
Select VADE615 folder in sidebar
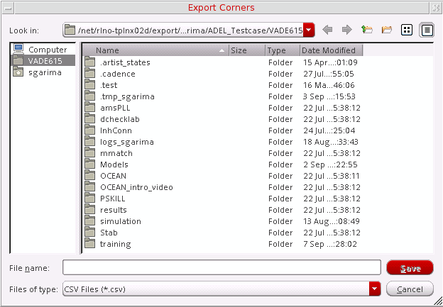43,61
